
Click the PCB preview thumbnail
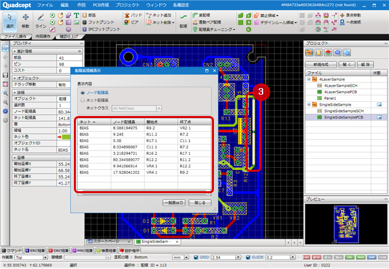(x=346, y=224)
